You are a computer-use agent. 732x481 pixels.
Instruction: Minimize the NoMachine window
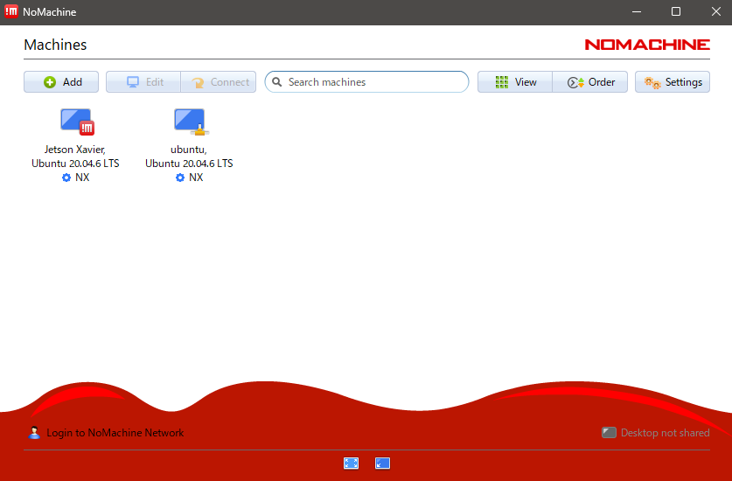point(636,12)
